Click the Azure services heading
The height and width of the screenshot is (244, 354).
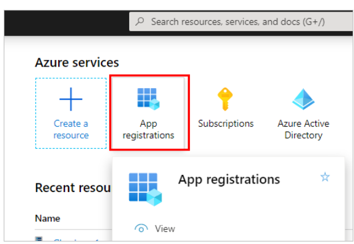click(77, 62)
